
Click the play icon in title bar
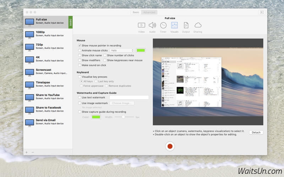tap(262, 12)
